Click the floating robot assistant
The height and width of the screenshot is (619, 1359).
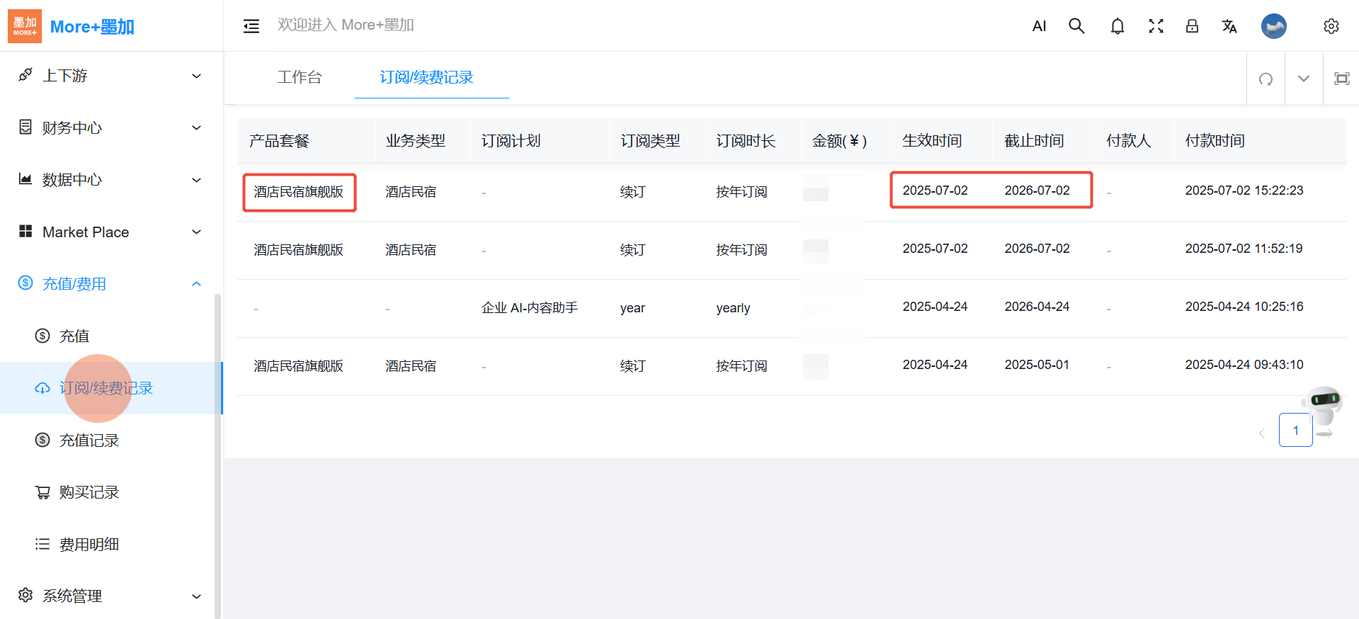tap(1323, 404)
